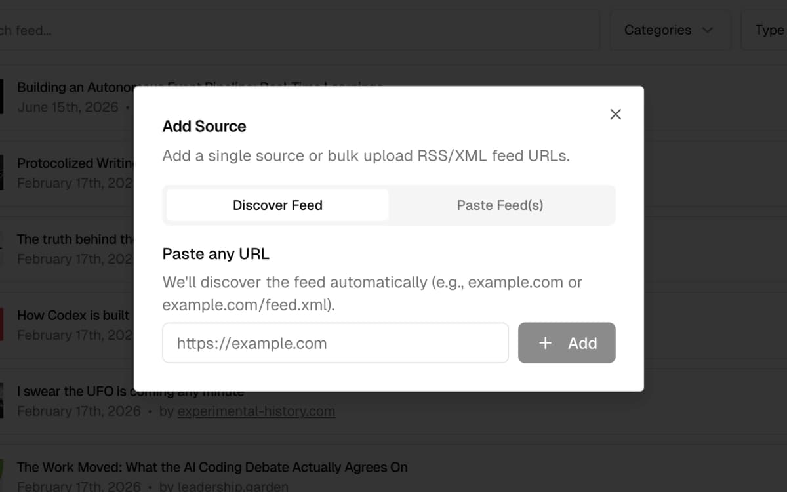
Task: Click the chevron icon beside Categories
Action: [x=706, y=30]
